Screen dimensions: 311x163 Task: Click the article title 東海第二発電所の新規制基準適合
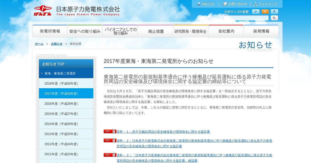(x=187, y=79)
